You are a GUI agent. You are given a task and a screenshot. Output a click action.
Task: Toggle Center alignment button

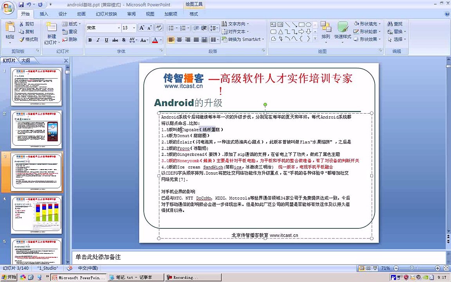point(179,40)
